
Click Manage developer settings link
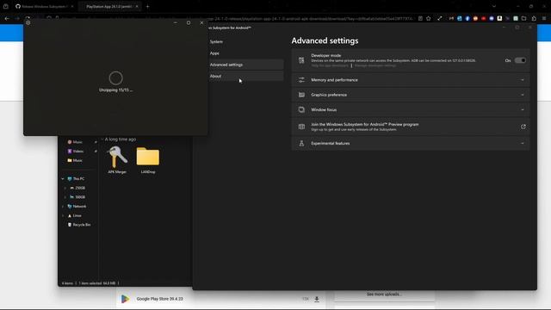pos(375,65)
